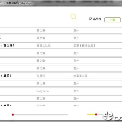This screenshot has height=122, width=122.
Task: Select artist 杜宣达达达 in the list
Action: click(44, 46)
